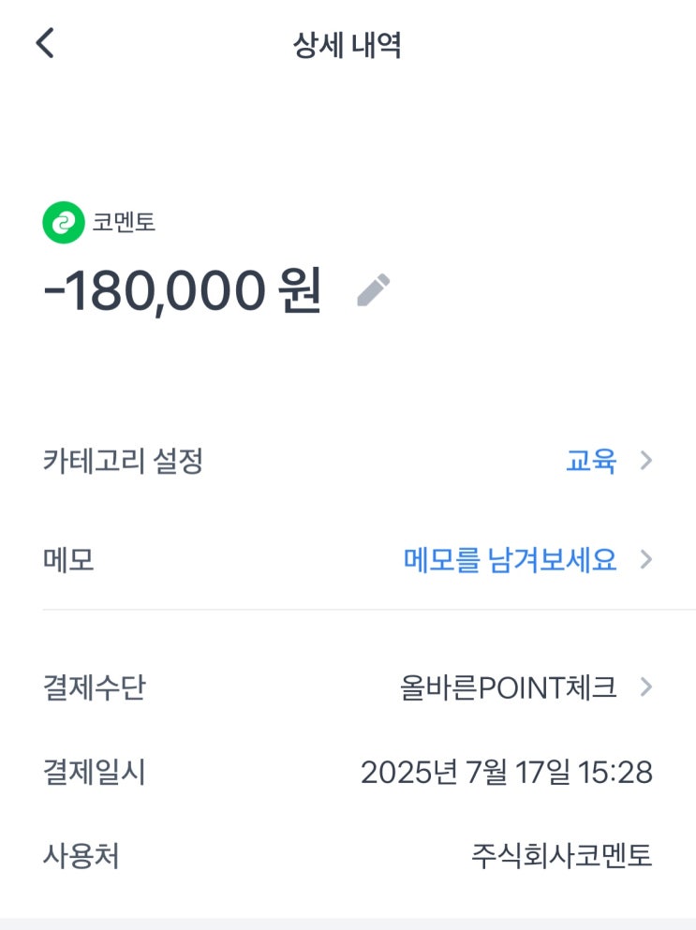Select the 2025년 7월 17일 15:28 date
Image resolution: width=696 pixels, height=930 pixels.
(x=506, y=773)
